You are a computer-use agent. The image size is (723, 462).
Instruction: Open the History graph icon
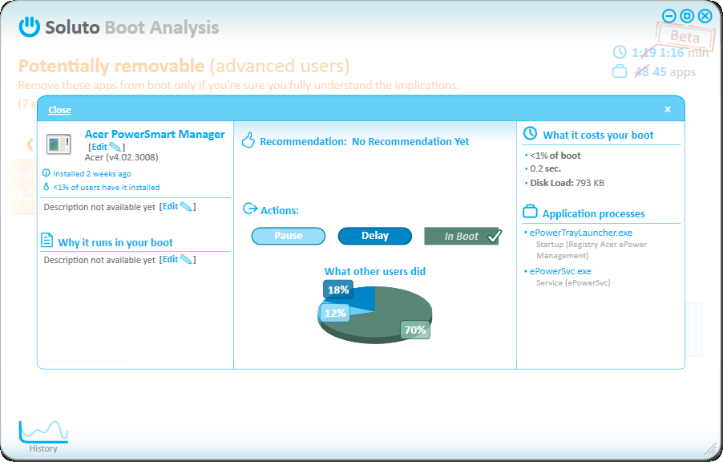43,432
